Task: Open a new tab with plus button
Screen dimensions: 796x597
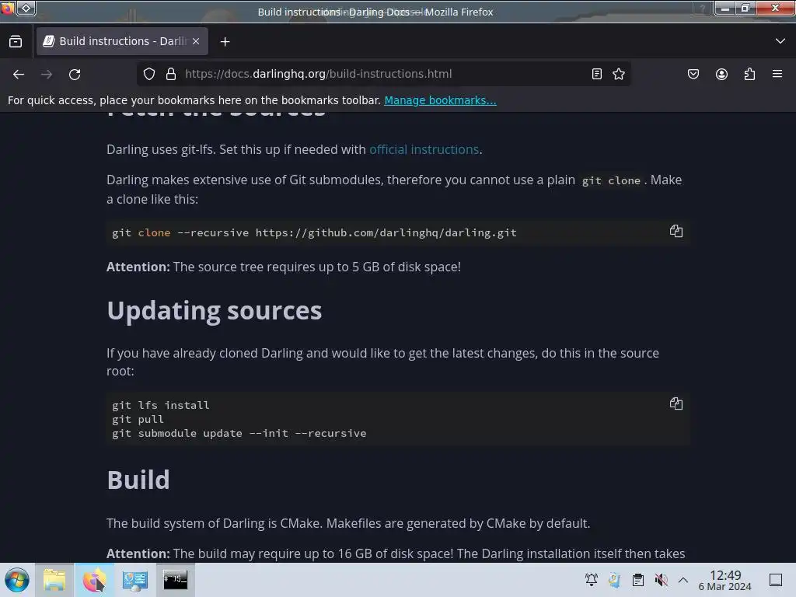Action: 225,42
